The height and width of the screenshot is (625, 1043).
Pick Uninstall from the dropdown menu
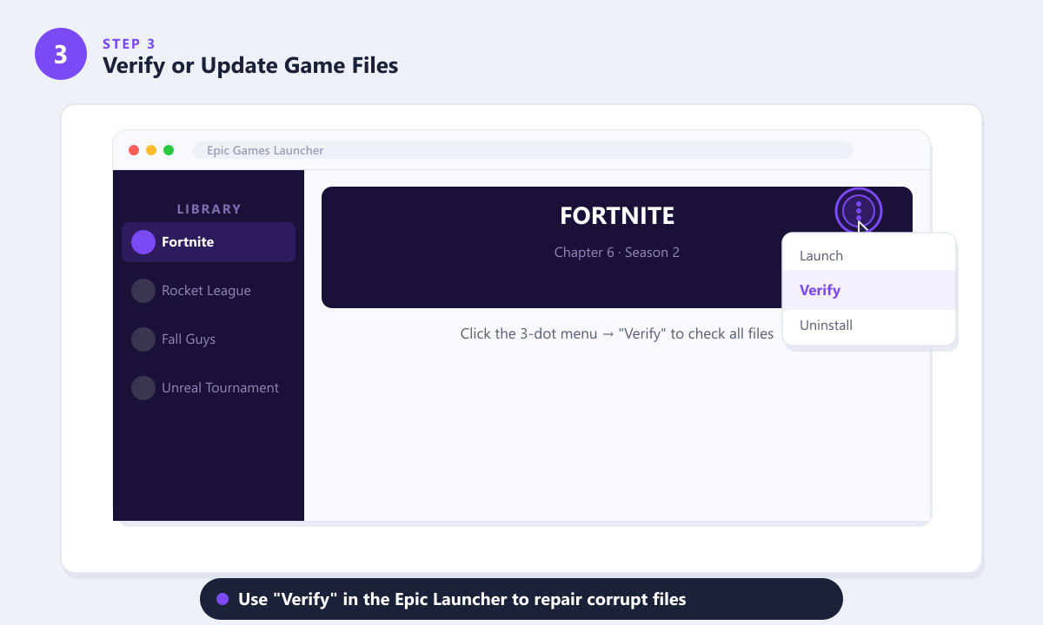[x=869, y=326]
